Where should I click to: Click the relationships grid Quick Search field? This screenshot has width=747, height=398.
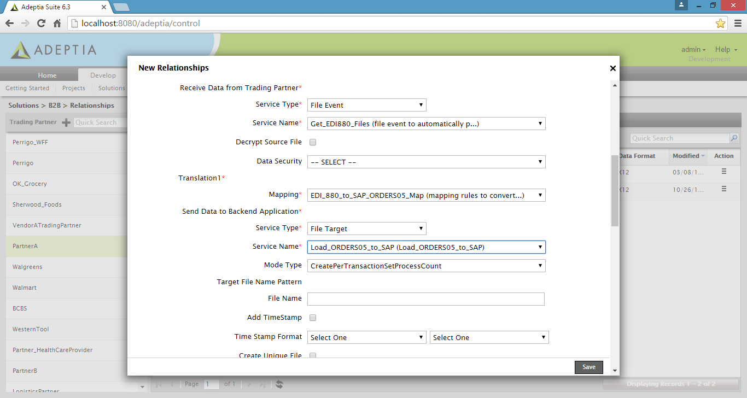coord(680,138)
